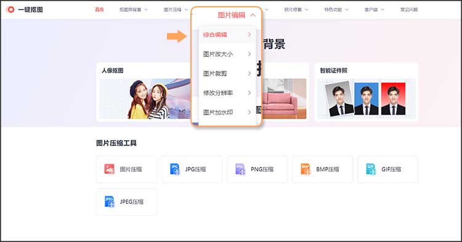Screen dimensions: 462x242
Task: Expand the 图片压缩 nav chevron
Action: coord(186,10)
